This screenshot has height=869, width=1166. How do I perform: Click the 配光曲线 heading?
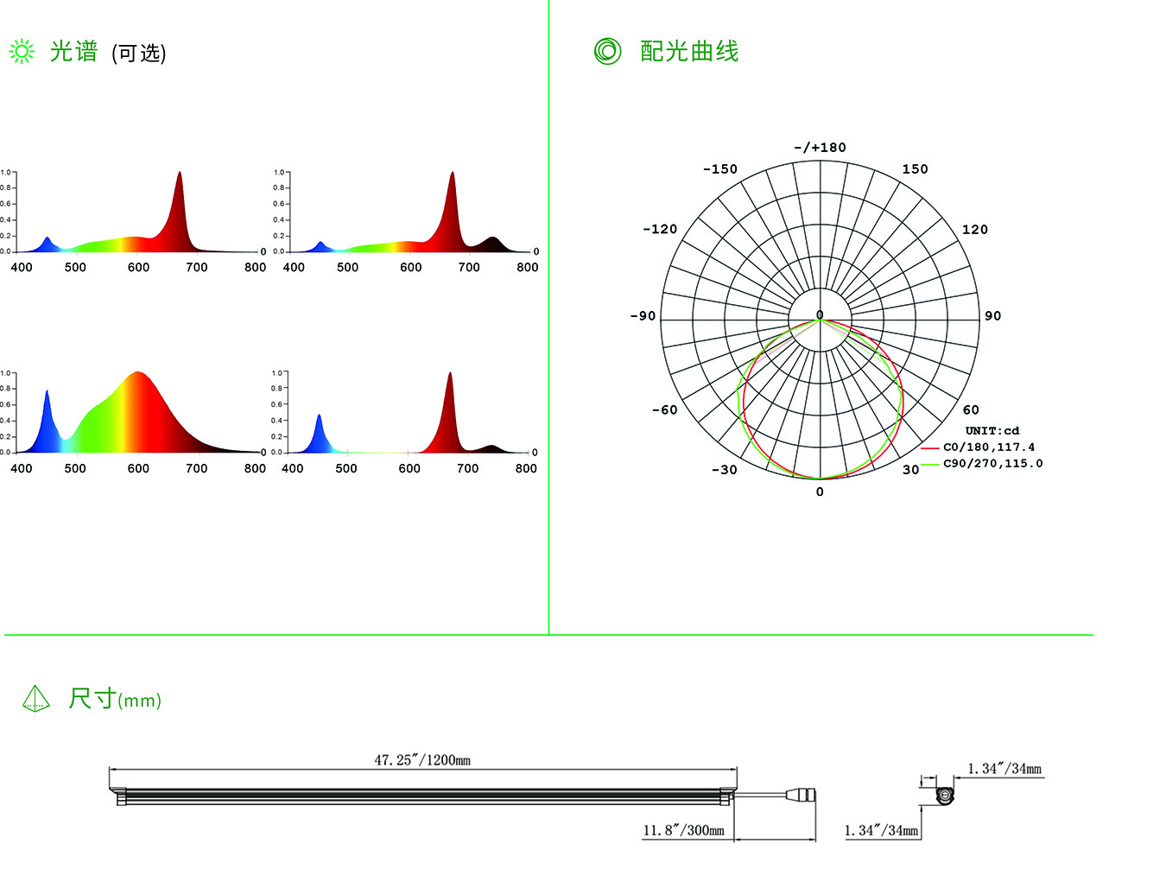point(689,51)
